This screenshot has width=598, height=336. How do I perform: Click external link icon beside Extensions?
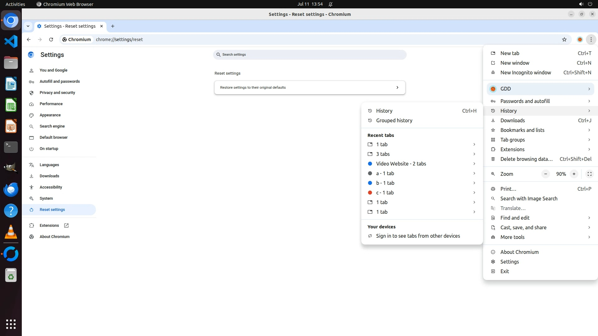pos(66,226)
